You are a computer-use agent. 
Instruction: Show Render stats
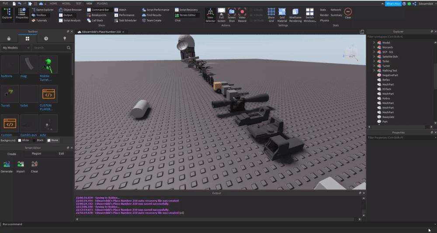click(324, 15)
